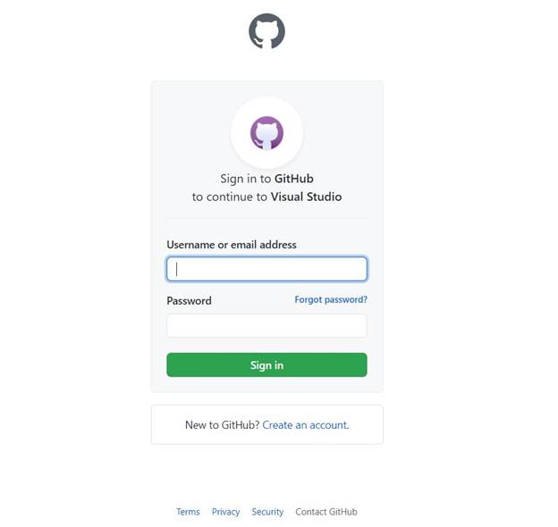Click the "Password" field label

[189, 301]
